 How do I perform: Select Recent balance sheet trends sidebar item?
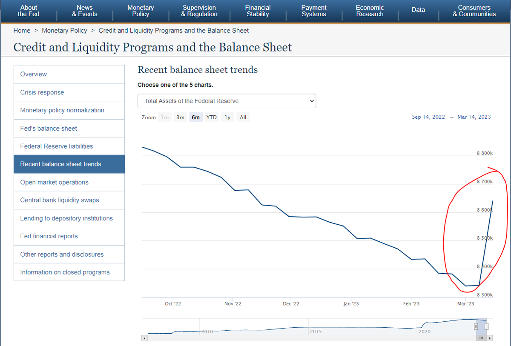tap(69, 164)
